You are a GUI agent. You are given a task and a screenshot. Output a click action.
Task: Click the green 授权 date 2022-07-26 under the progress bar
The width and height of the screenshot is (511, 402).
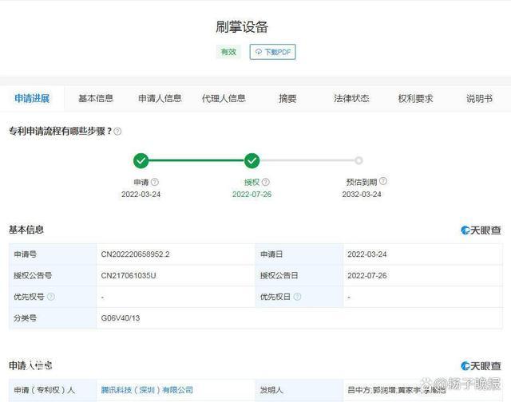pos(252,195)
